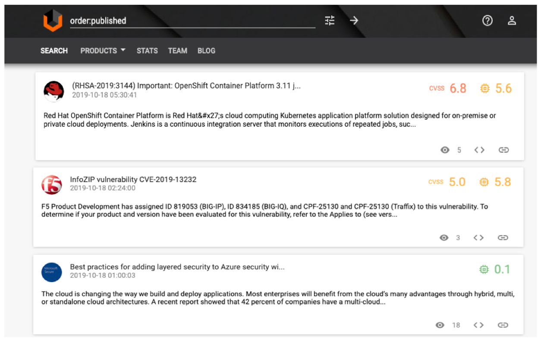Click AI score value 5.8
Image resolution: width=541 pixels, height=338 pixels.
coord(503,182)
